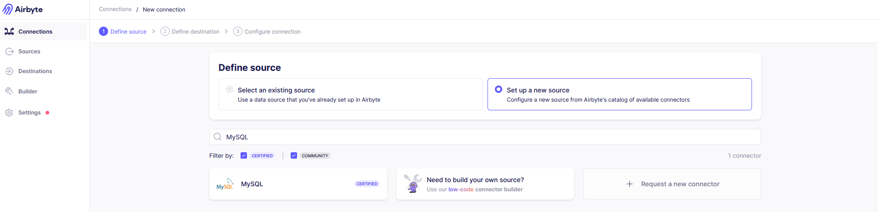Screen dimensions: 878x212
Task: Click the Sources sidebar icon
Action: tap(9, 52)
